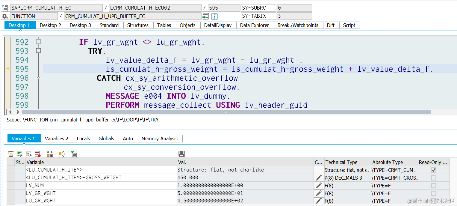This screenshot has width=457, height=206.
Task: Click the navigate-to-source icon after function name
Action: [x=205, y=16]
